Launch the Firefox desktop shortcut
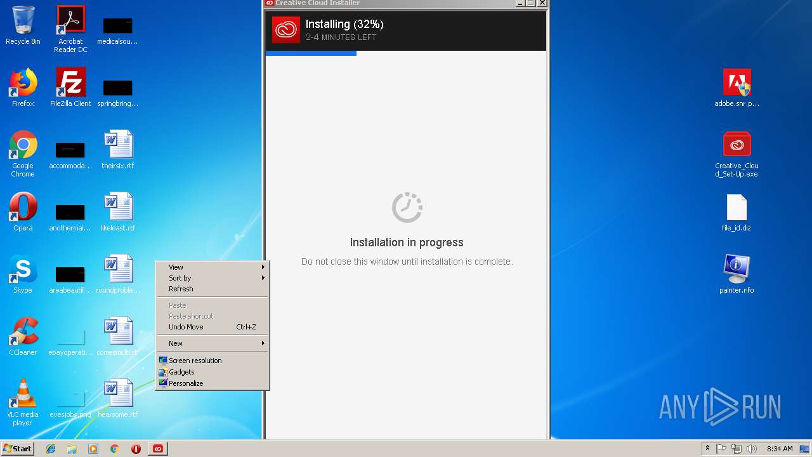812x457 pixels. pyautogui.click(x=23, y=88)
